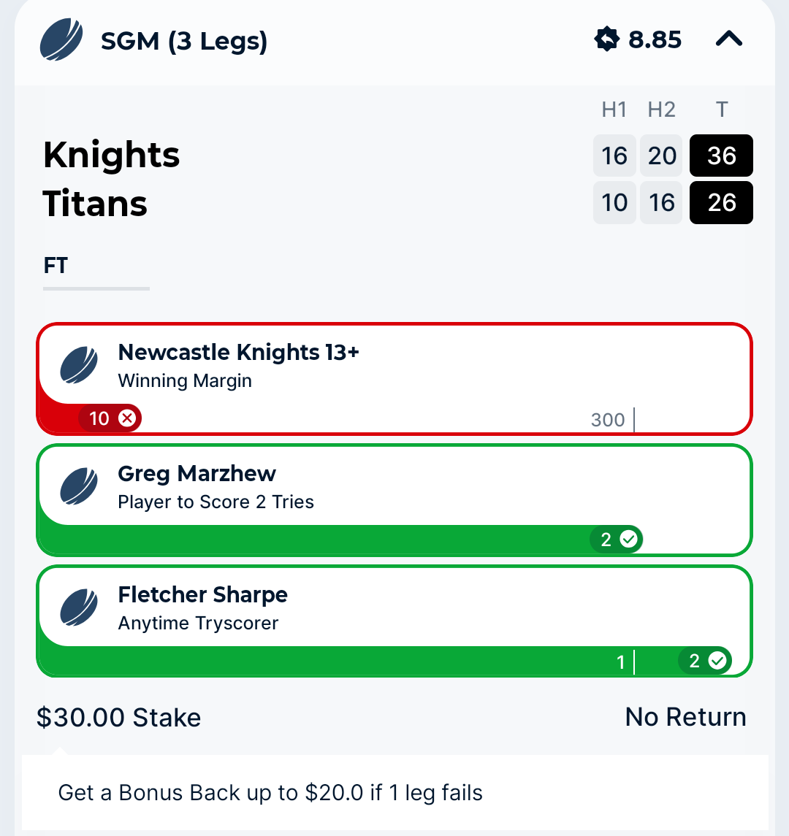This screenshot has width=789, height=836.
Task: Click the winning margin progress bar
Action: pyautogui.click(x=394, y=419)
